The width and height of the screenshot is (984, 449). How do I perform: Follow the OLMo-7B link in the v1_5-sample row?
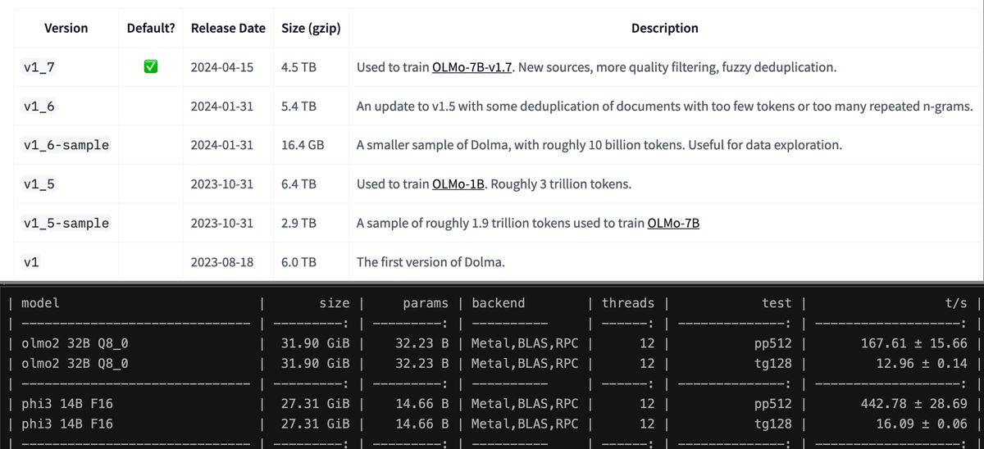pos(673,223)
